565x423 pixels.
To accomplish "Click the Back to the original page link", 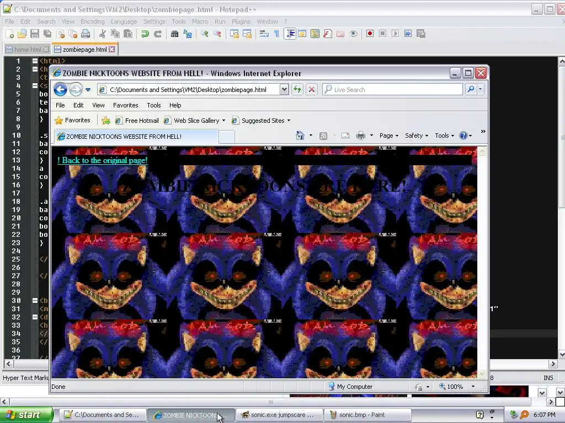I will pos(102,160).
